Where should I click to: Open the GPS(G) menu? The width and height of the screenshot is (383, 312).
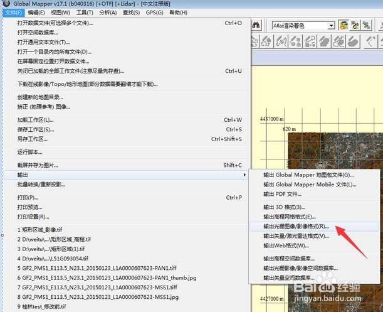tap(155, 13)
